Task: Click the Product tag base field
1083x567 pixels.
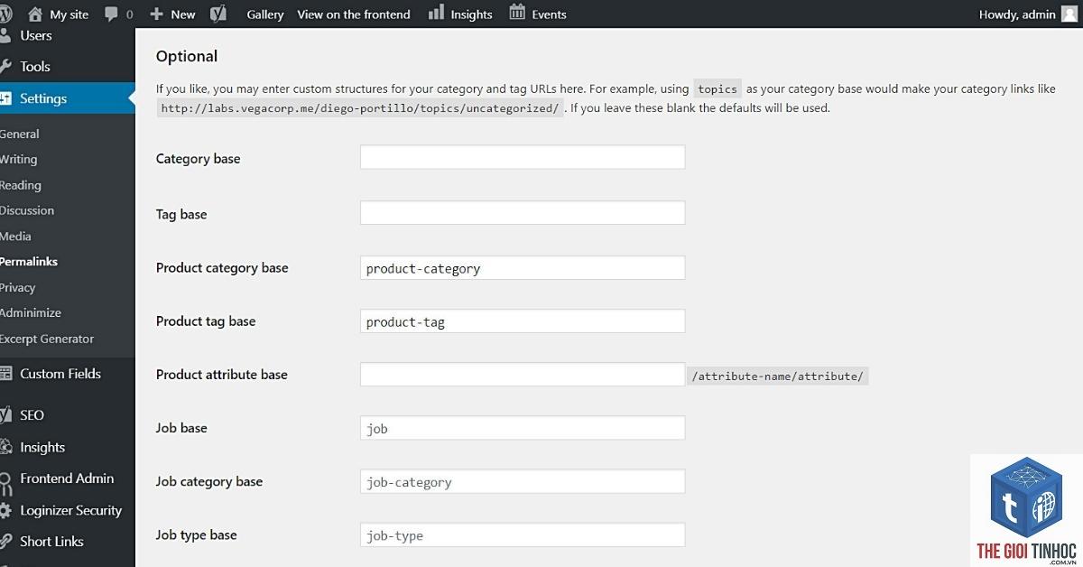Action: pyautogui.click(x=523, y=321)
